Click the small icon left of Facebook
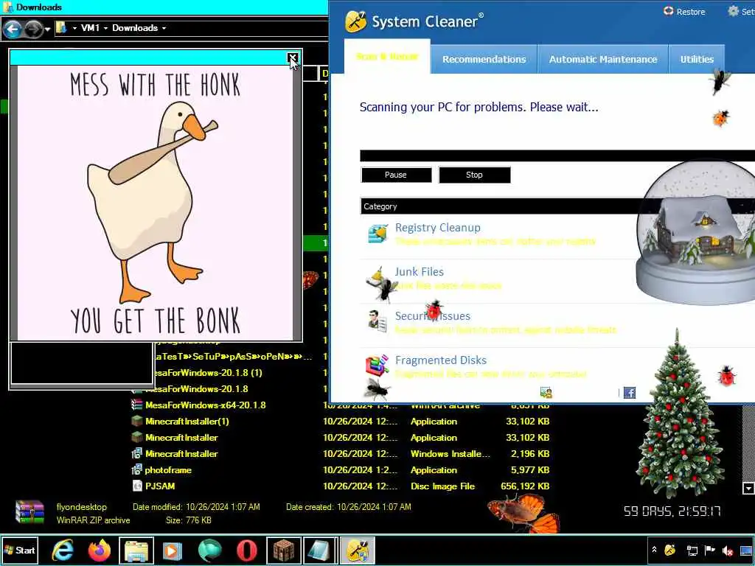The image size is (755, 566). [x=546, y=393]
